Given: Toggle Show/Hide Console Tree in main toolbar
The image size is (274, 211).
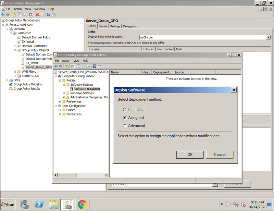Looking at the screenshot, I should 20,15.
